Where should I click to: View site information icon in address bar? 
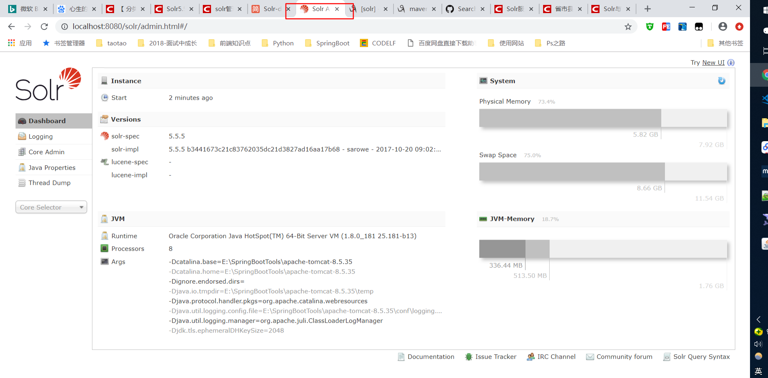(x=64, y=27)
